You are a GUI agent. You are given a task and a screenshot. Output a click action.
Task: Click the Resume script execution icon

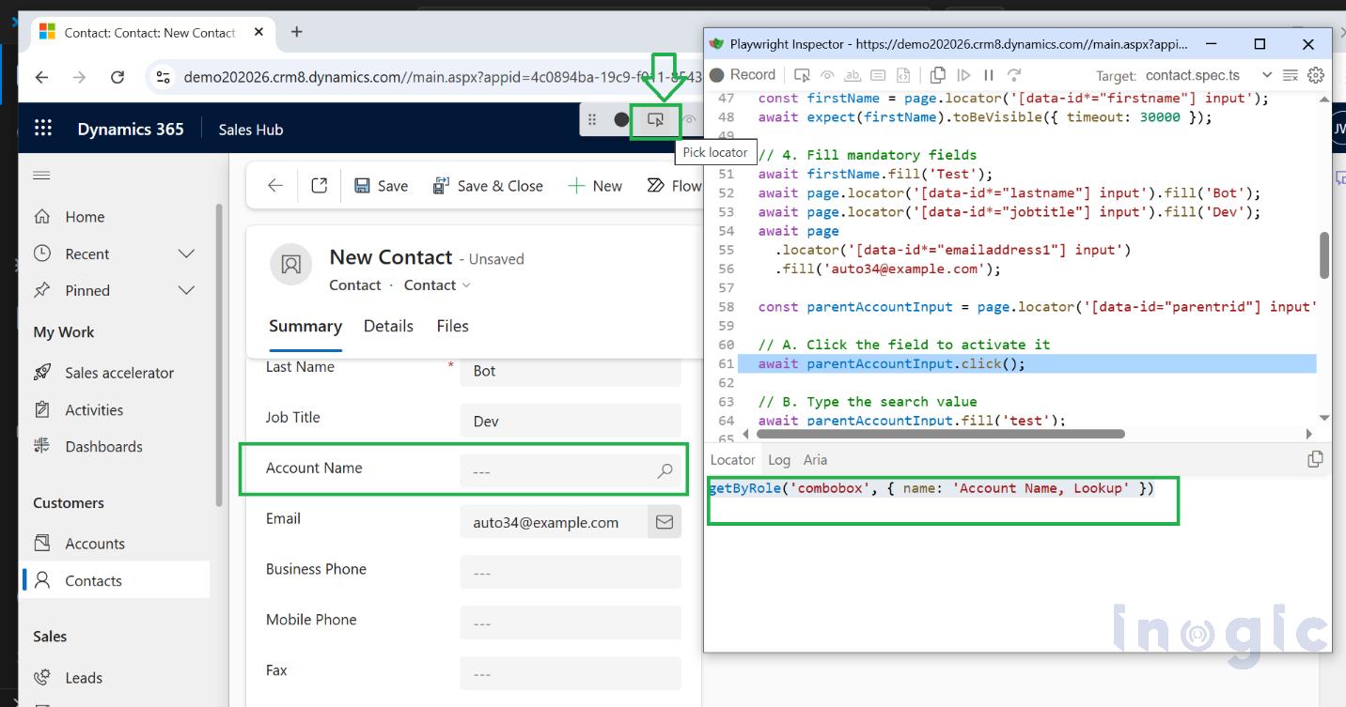[x=963, y=74]
